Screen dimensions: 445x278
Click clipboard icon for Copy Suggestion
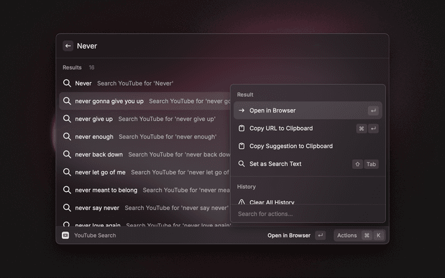[241, 147]
